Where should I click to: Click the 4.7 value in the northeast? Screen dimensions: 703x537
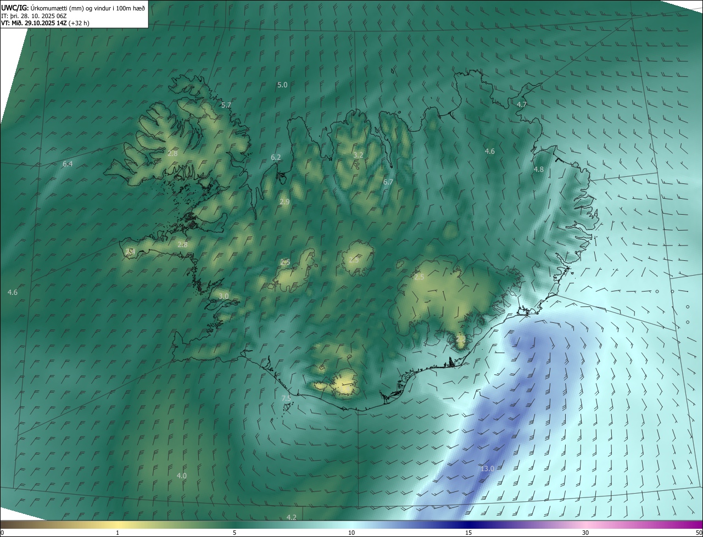522,104
